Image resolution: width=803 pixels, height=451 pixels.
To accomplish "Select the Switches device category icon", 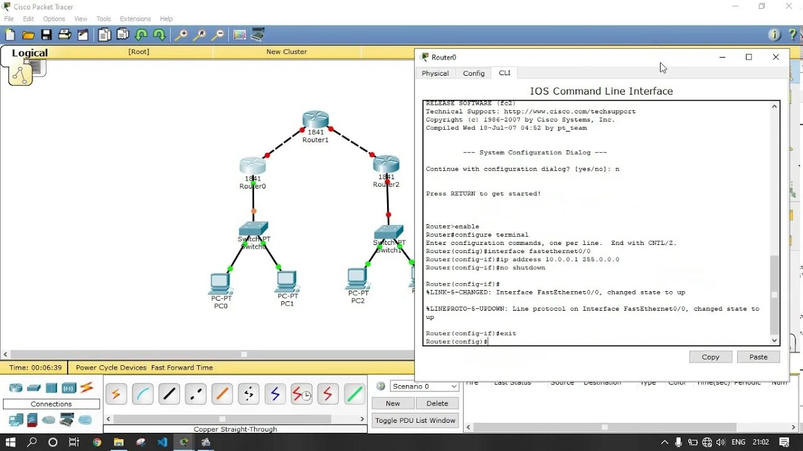I will (x=34, y=388).
